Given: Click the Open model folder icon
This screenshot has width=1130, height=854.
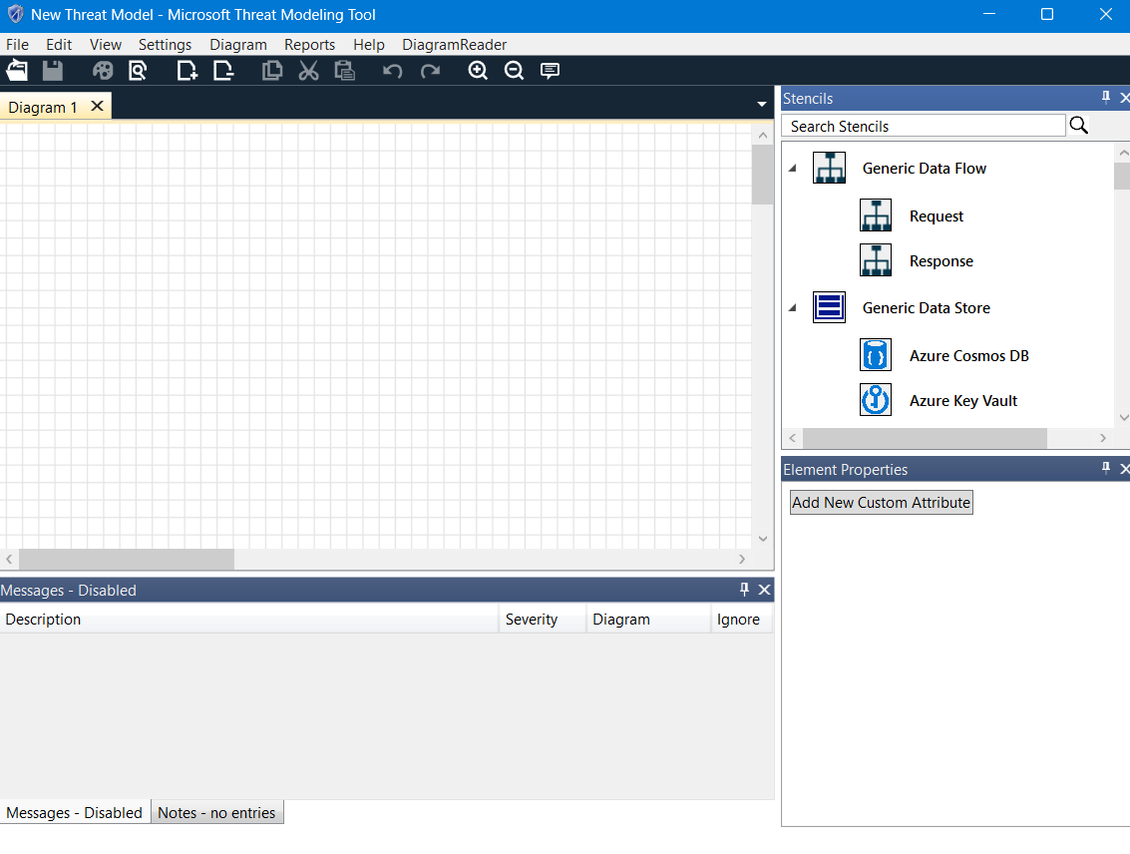Looking at the screenshot, I should [18, 70].
